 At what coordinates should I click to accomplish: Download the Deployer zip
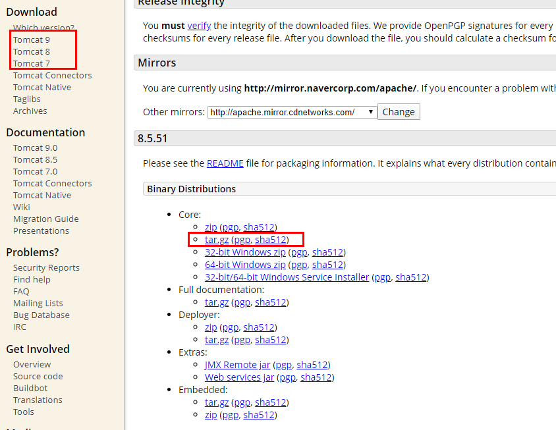(211, 327)
